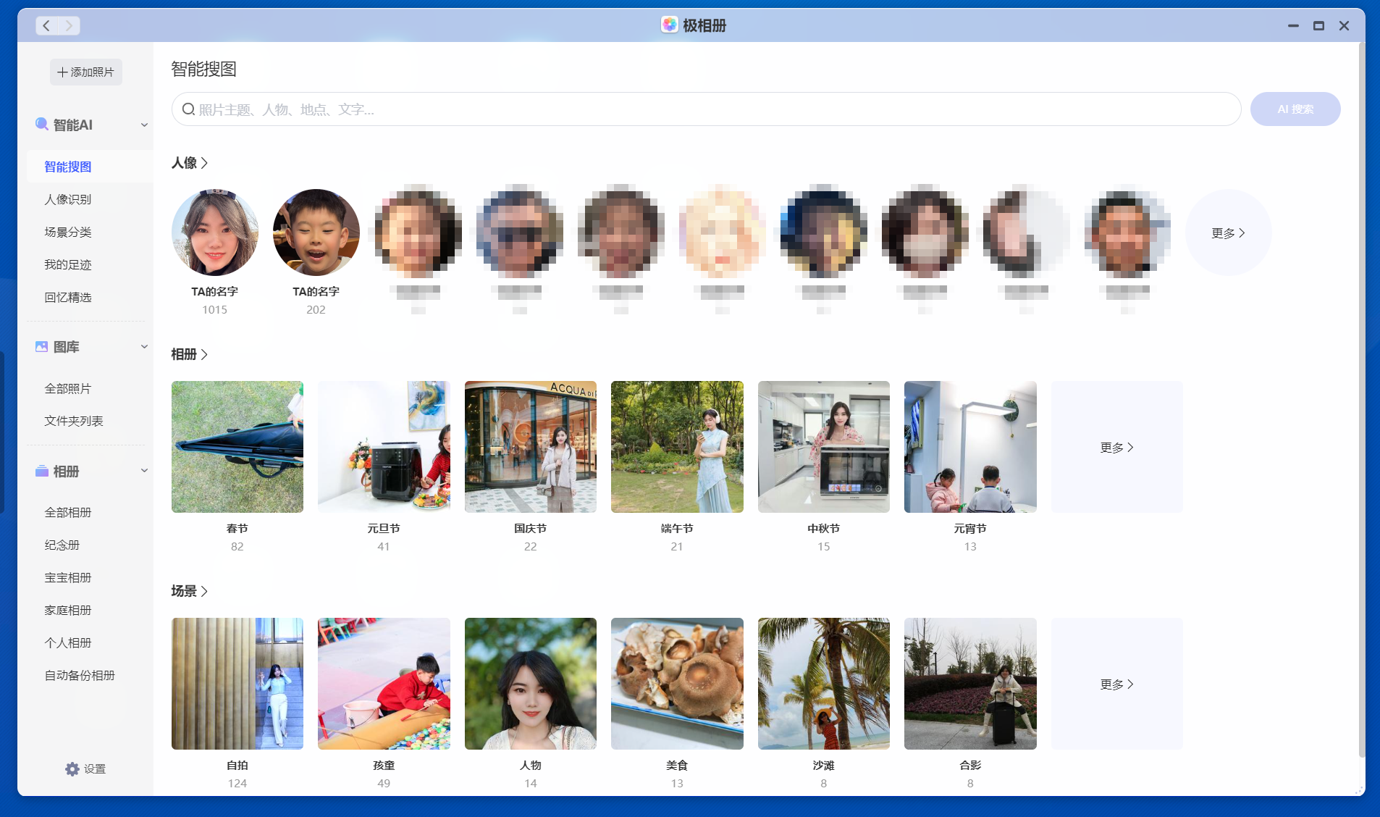Expand the 人像 portraits section header
This screenshot has height=817, width=1380.
(x=190, y=163)
